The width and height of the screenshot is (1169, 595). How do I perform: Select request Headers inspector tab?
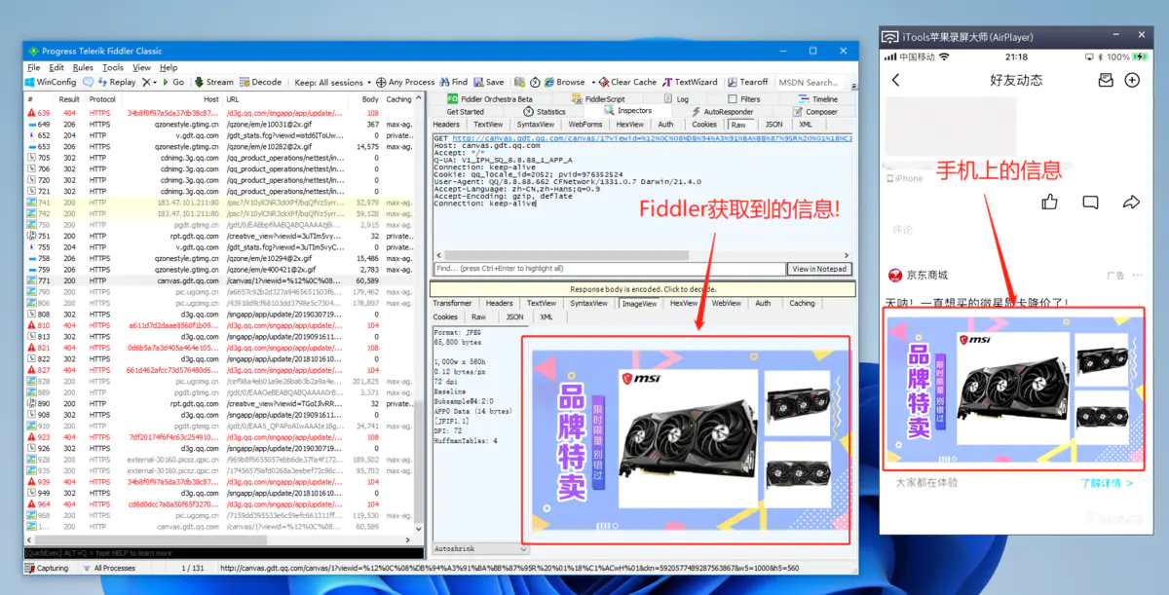coord(446,125)
